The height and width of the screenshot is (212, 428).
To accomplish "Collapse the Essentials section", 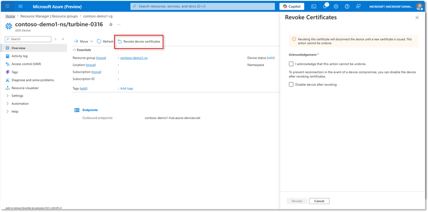I will click(x=82, y=50).
